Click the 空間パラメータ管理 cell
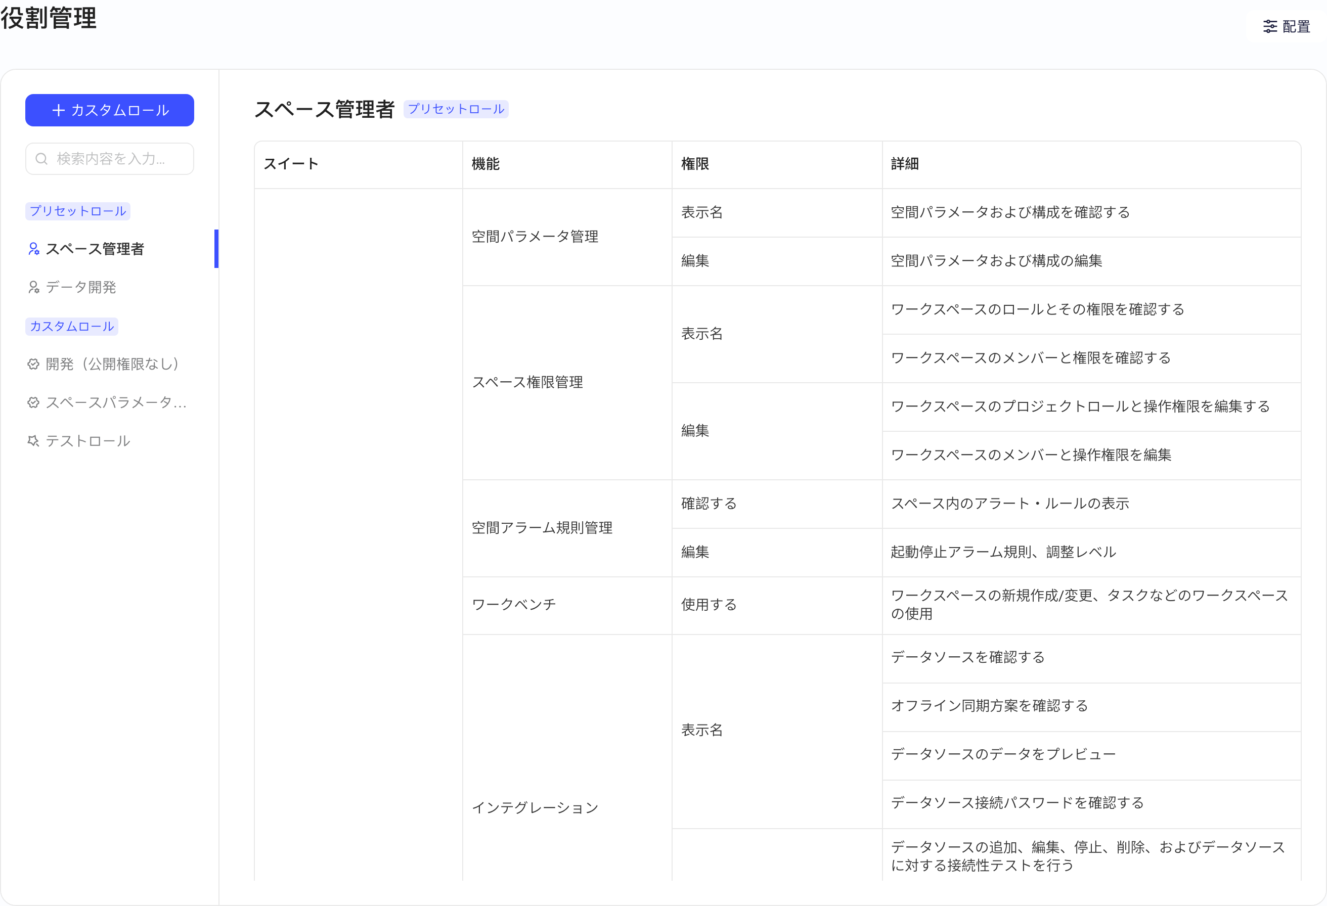Screen dimensions: 1327x906 (x=567, y=237)
